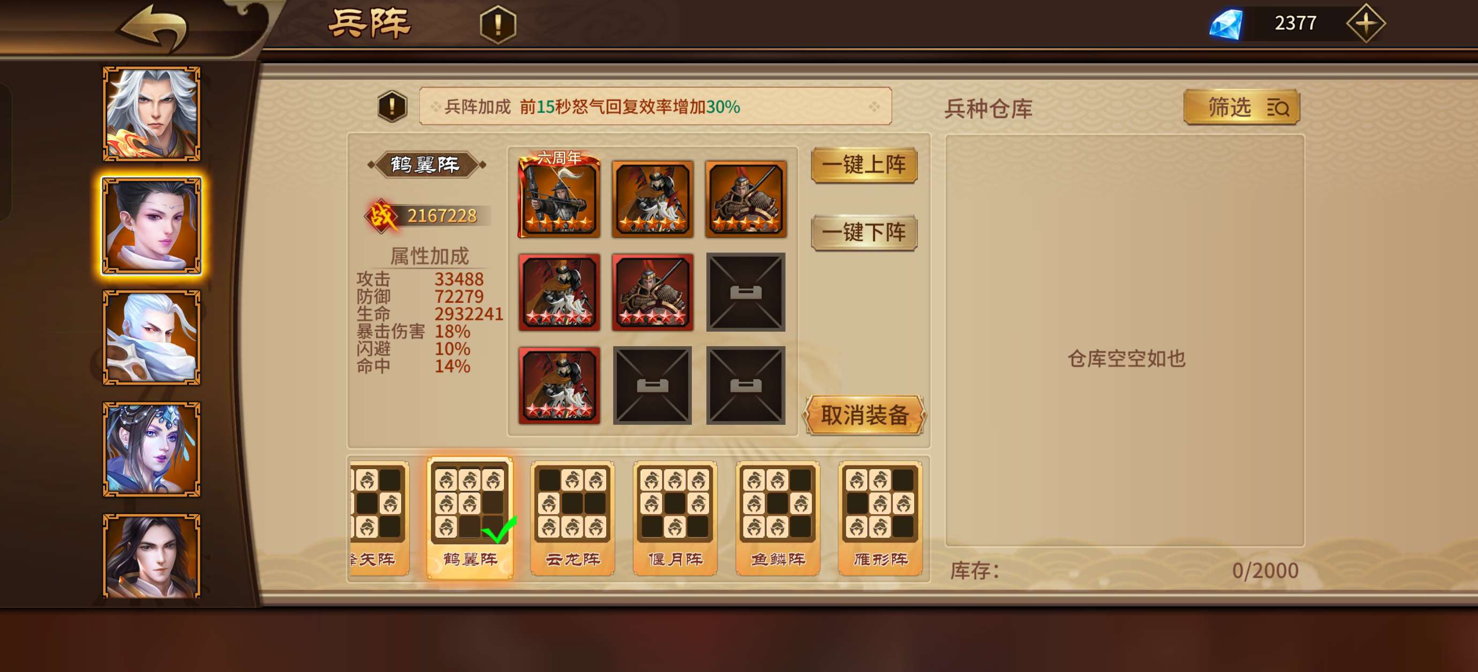This screenshot has width=1478, height=672.
Task: Select the white-haired hero portrait at top
Action: (152, 114)
